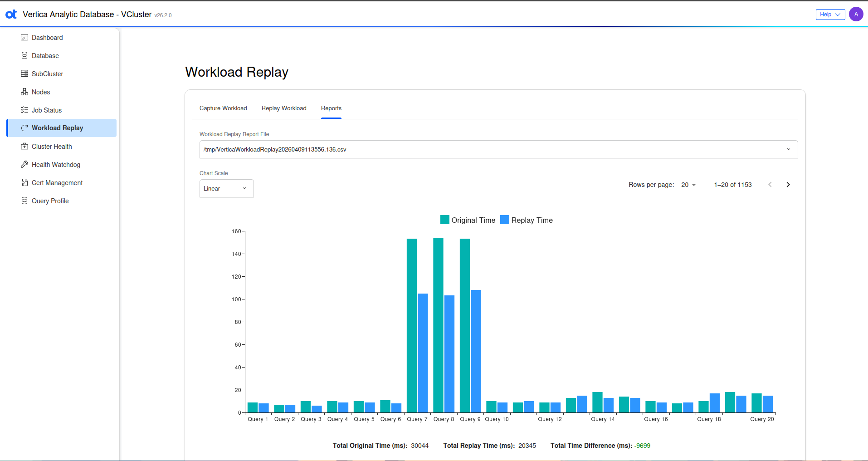Viewport: 868px width, 461px height.
Task: Open Query Profile page
Action: click(x=62, y=201)
